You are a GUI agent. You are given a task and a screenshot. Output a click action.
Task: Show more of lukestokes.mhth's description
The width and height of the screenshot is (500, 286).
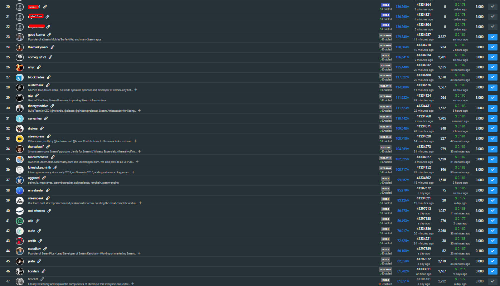click(x=133, y=172)
